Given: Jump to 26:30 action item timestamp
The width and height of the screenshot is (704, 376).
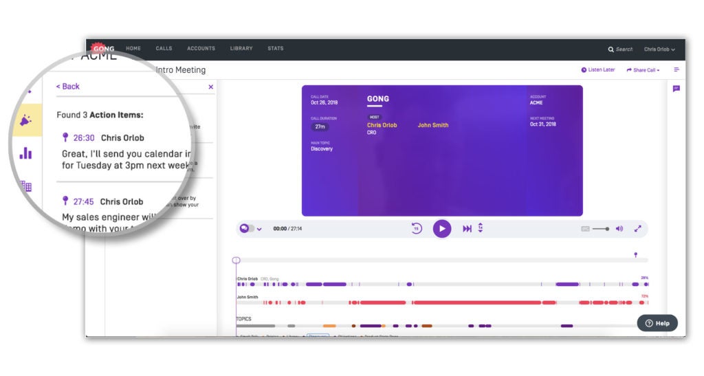Looking at the screenshot, I should point(84,138).
